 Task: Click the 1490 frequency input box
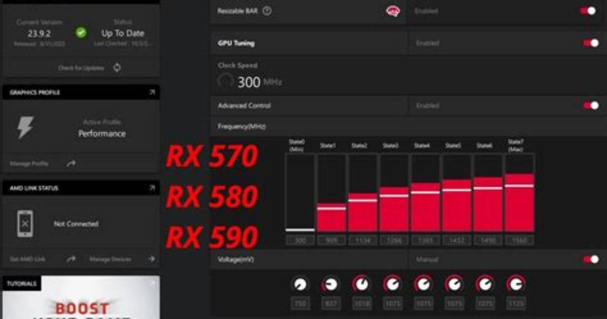tap(488, 240)
